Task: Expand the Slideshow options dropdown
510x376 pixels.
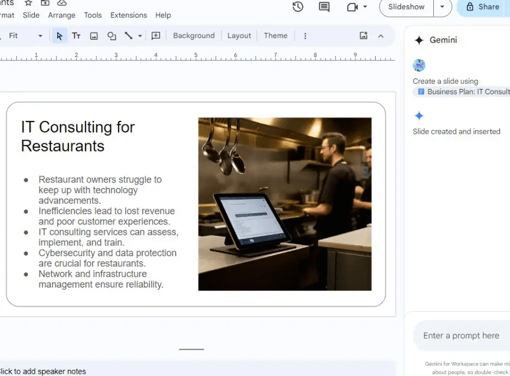Action: point(442,8)
